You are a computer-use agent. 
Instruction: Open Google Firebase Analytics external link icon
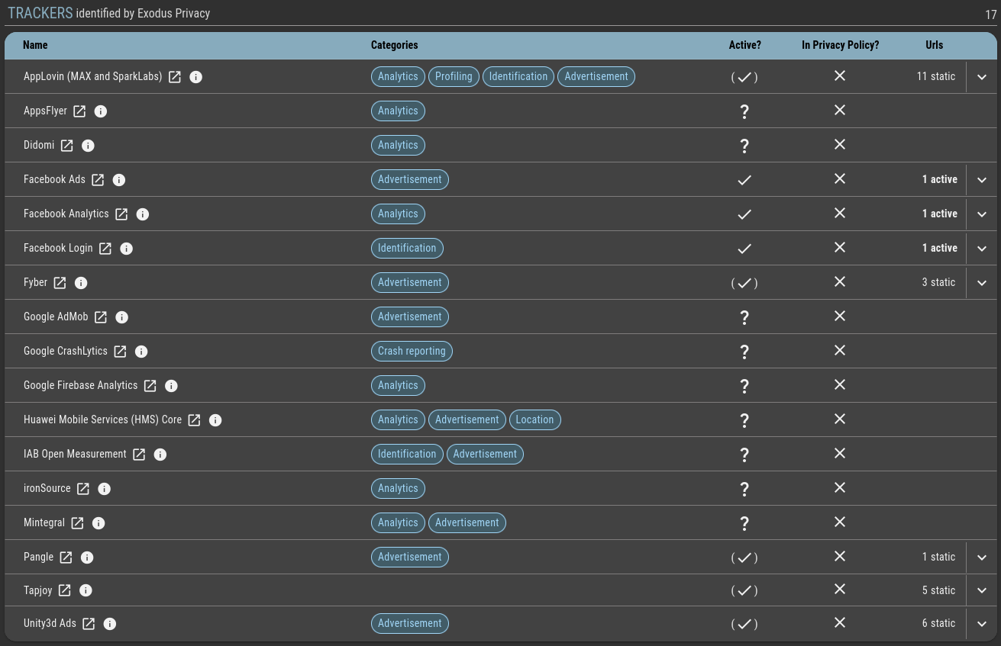pos(150,386)
